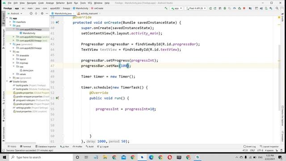Open the Navigate menu
Image resolution: width=286 pixels, height=161 pixels.
32,3
